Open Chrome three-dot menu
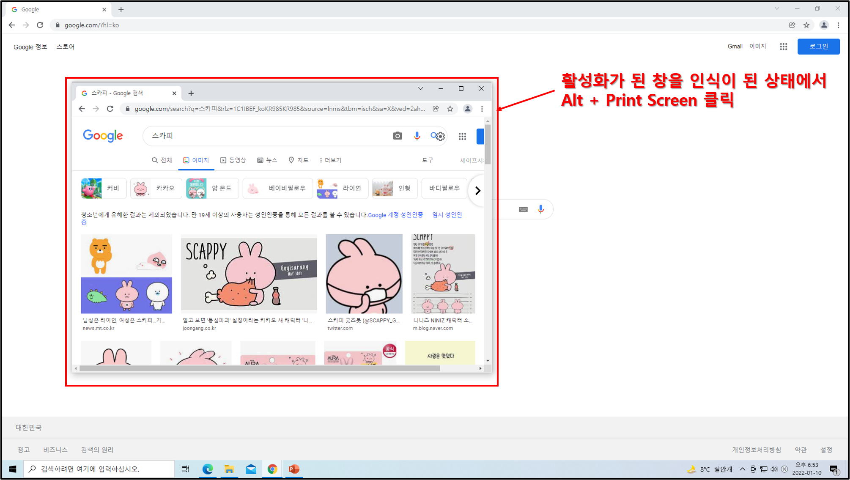The height and width of the screenshot is (480, 850). tap(838, 25)
